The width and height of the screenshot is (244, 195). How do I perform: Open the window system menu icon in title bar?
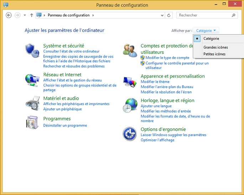point(6,5)
